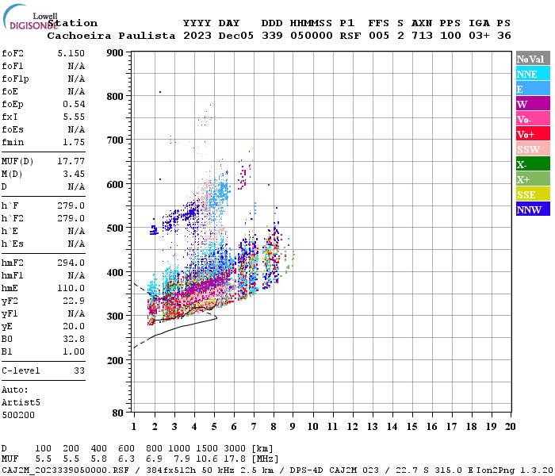Select the Vo- pink legend swatch

click(x=533, y=119)
